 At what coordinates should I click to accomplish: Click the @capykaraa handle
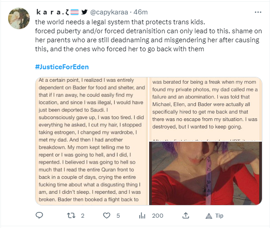[109, 12]
